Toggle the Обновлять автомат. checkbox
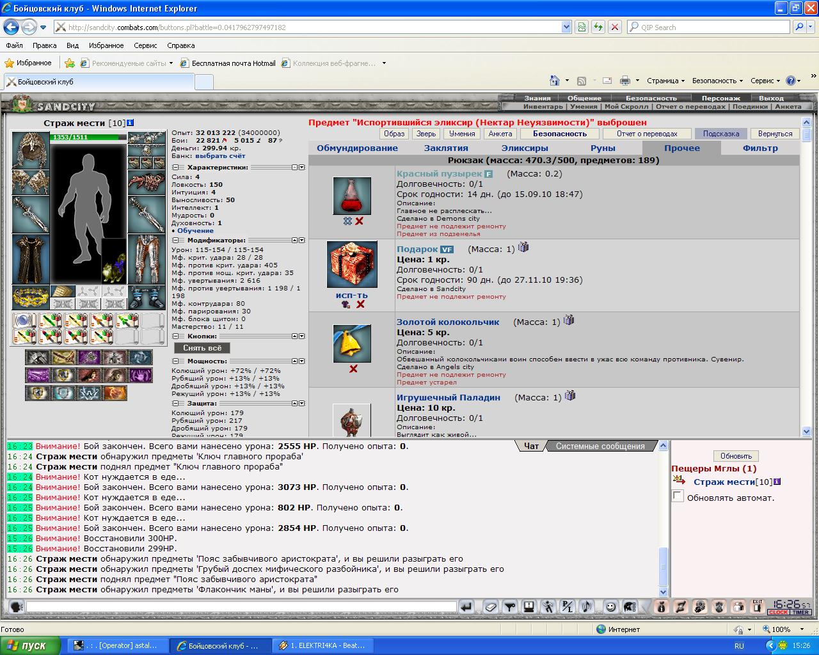Screen dimensions: 819x655 (678, 496)
